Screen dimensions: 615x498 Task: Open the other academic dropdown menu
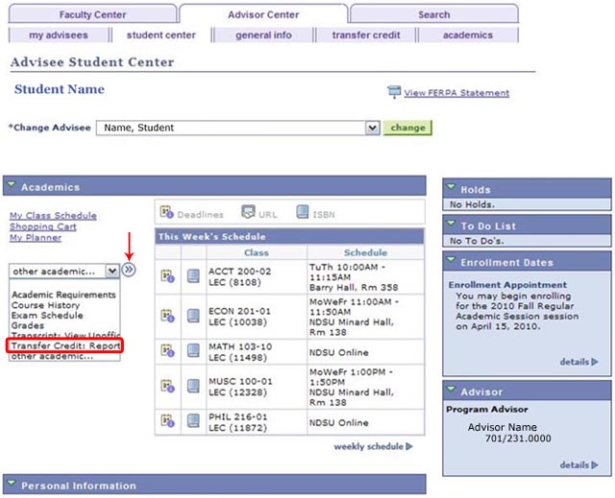pyautogui.click(x=112, y=272)
